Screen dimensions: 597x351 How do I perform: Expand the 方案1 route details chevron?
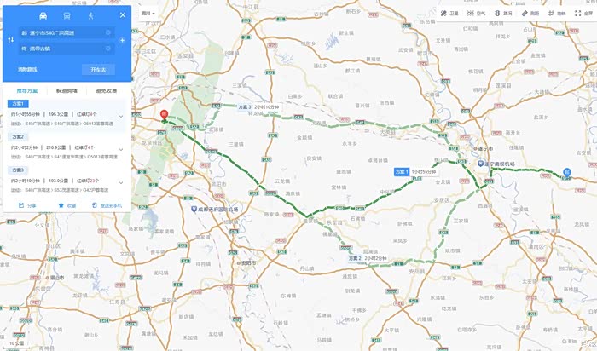point(121,116)
